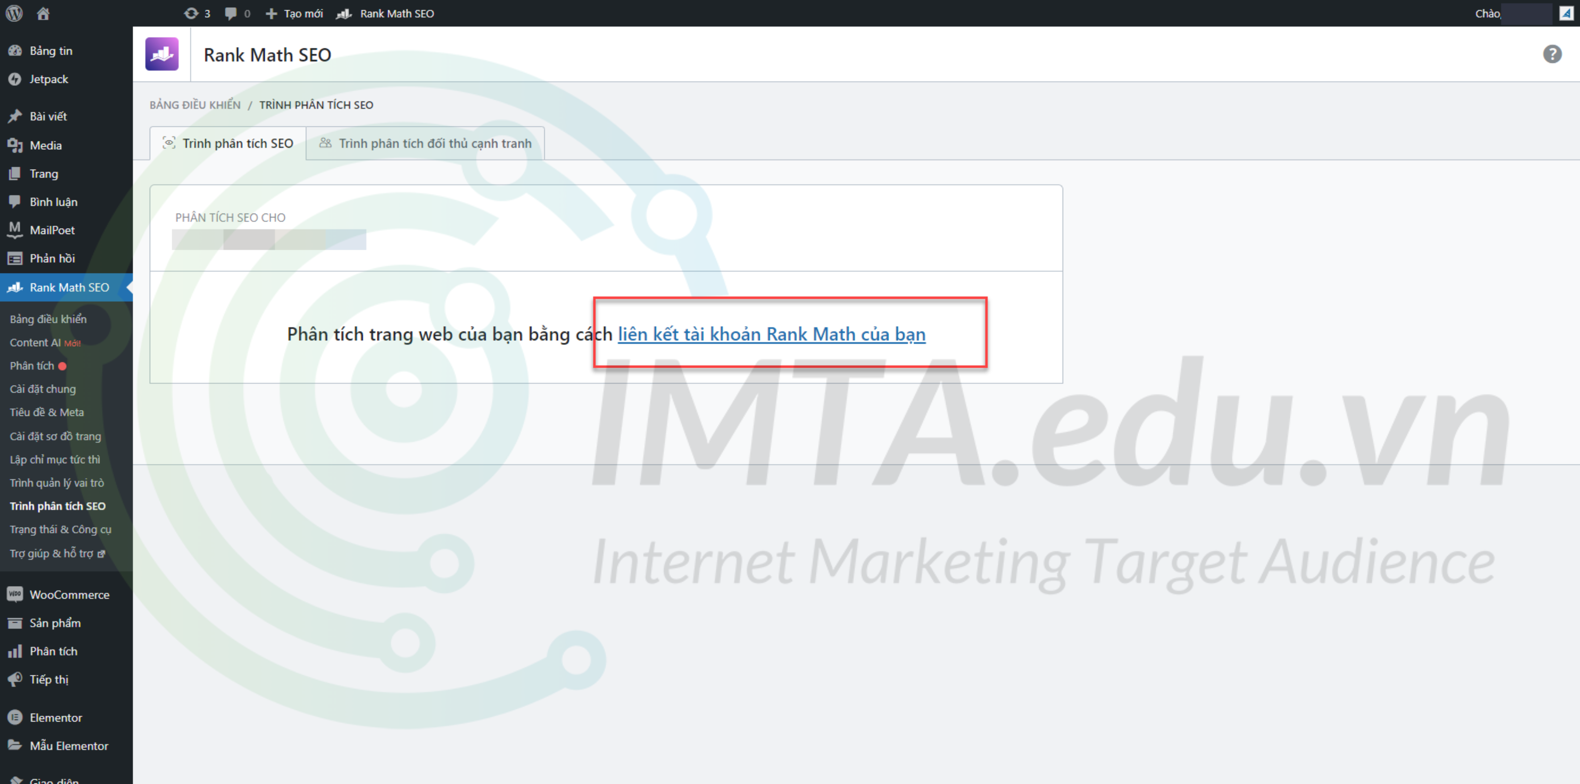Open Bài viết menu item
Screen dimensions: 1580x784
pyautogui.click(x=48, y=117)
